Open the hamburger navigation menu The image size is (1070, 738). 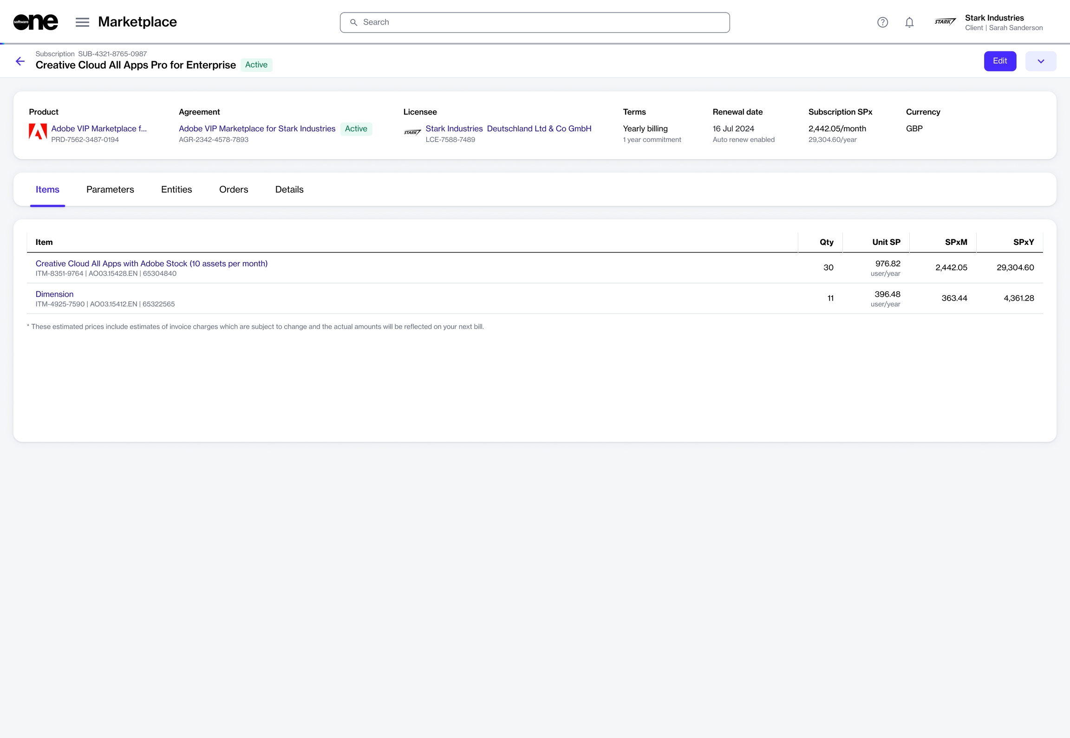[82, 22]
